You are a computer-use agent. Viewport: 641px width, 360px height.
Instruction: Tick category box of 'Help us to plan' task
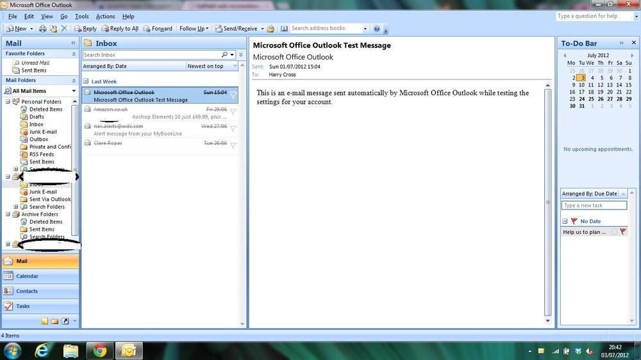(614, 232)
